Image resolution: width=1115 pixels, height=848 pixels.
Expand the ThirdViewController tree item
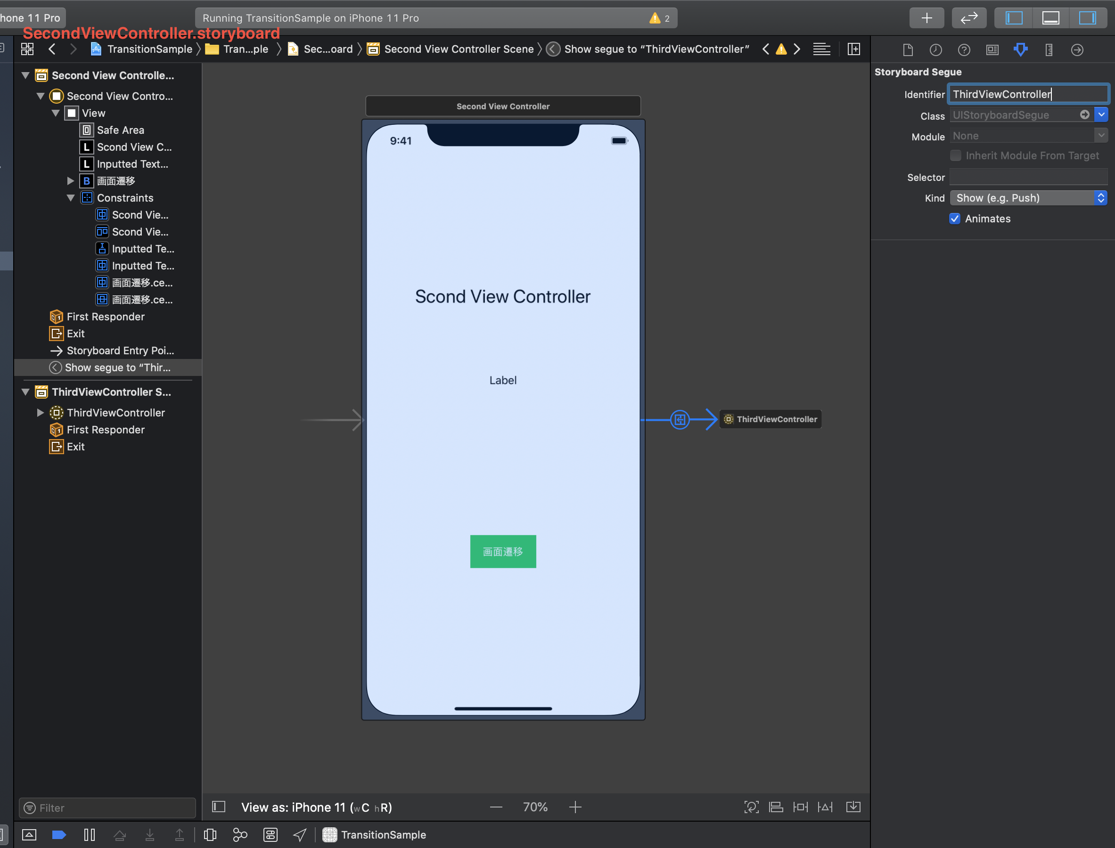[41, 412]
